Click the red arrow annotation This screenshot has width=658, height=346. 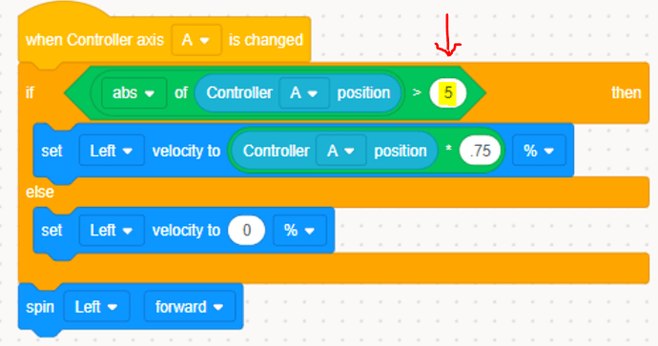pos(448,35)
